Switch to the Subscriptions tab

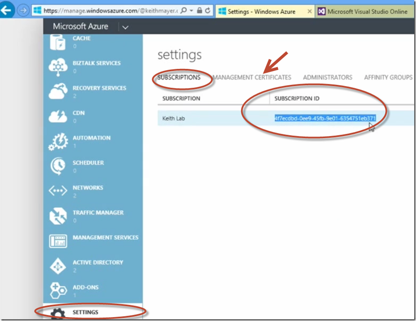tap(179, 77)
